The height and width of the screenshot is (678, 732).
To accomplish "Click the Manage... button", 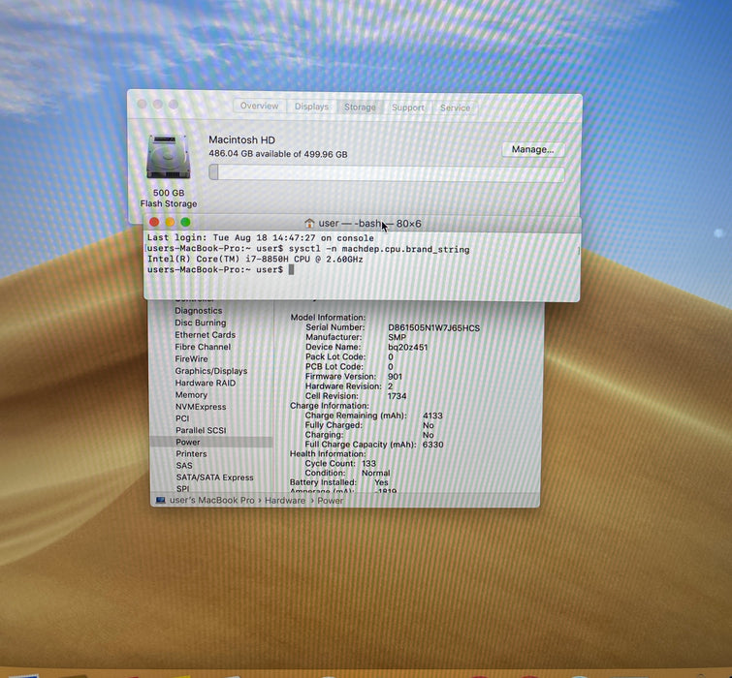I will point(532,150).
